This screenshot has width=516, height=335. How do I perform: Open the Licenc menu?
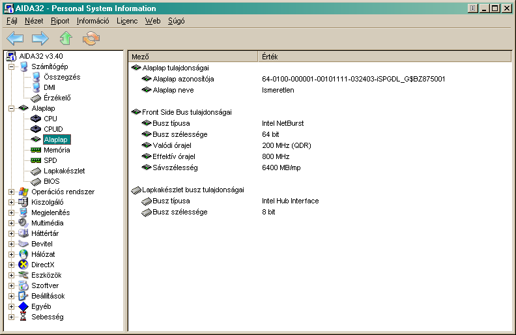(x=127, y=21)
